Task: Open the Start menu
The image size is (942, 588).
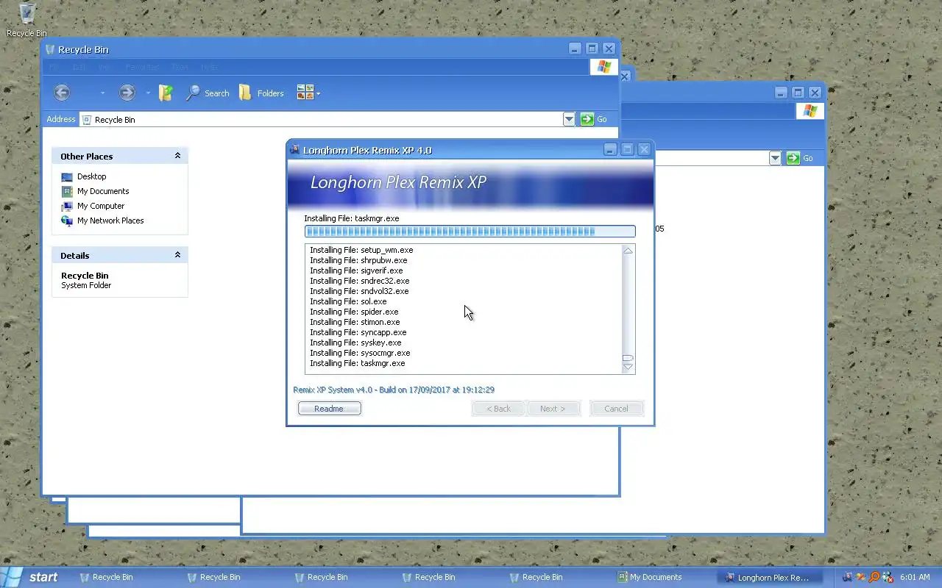Action: [x=31, y=577]
